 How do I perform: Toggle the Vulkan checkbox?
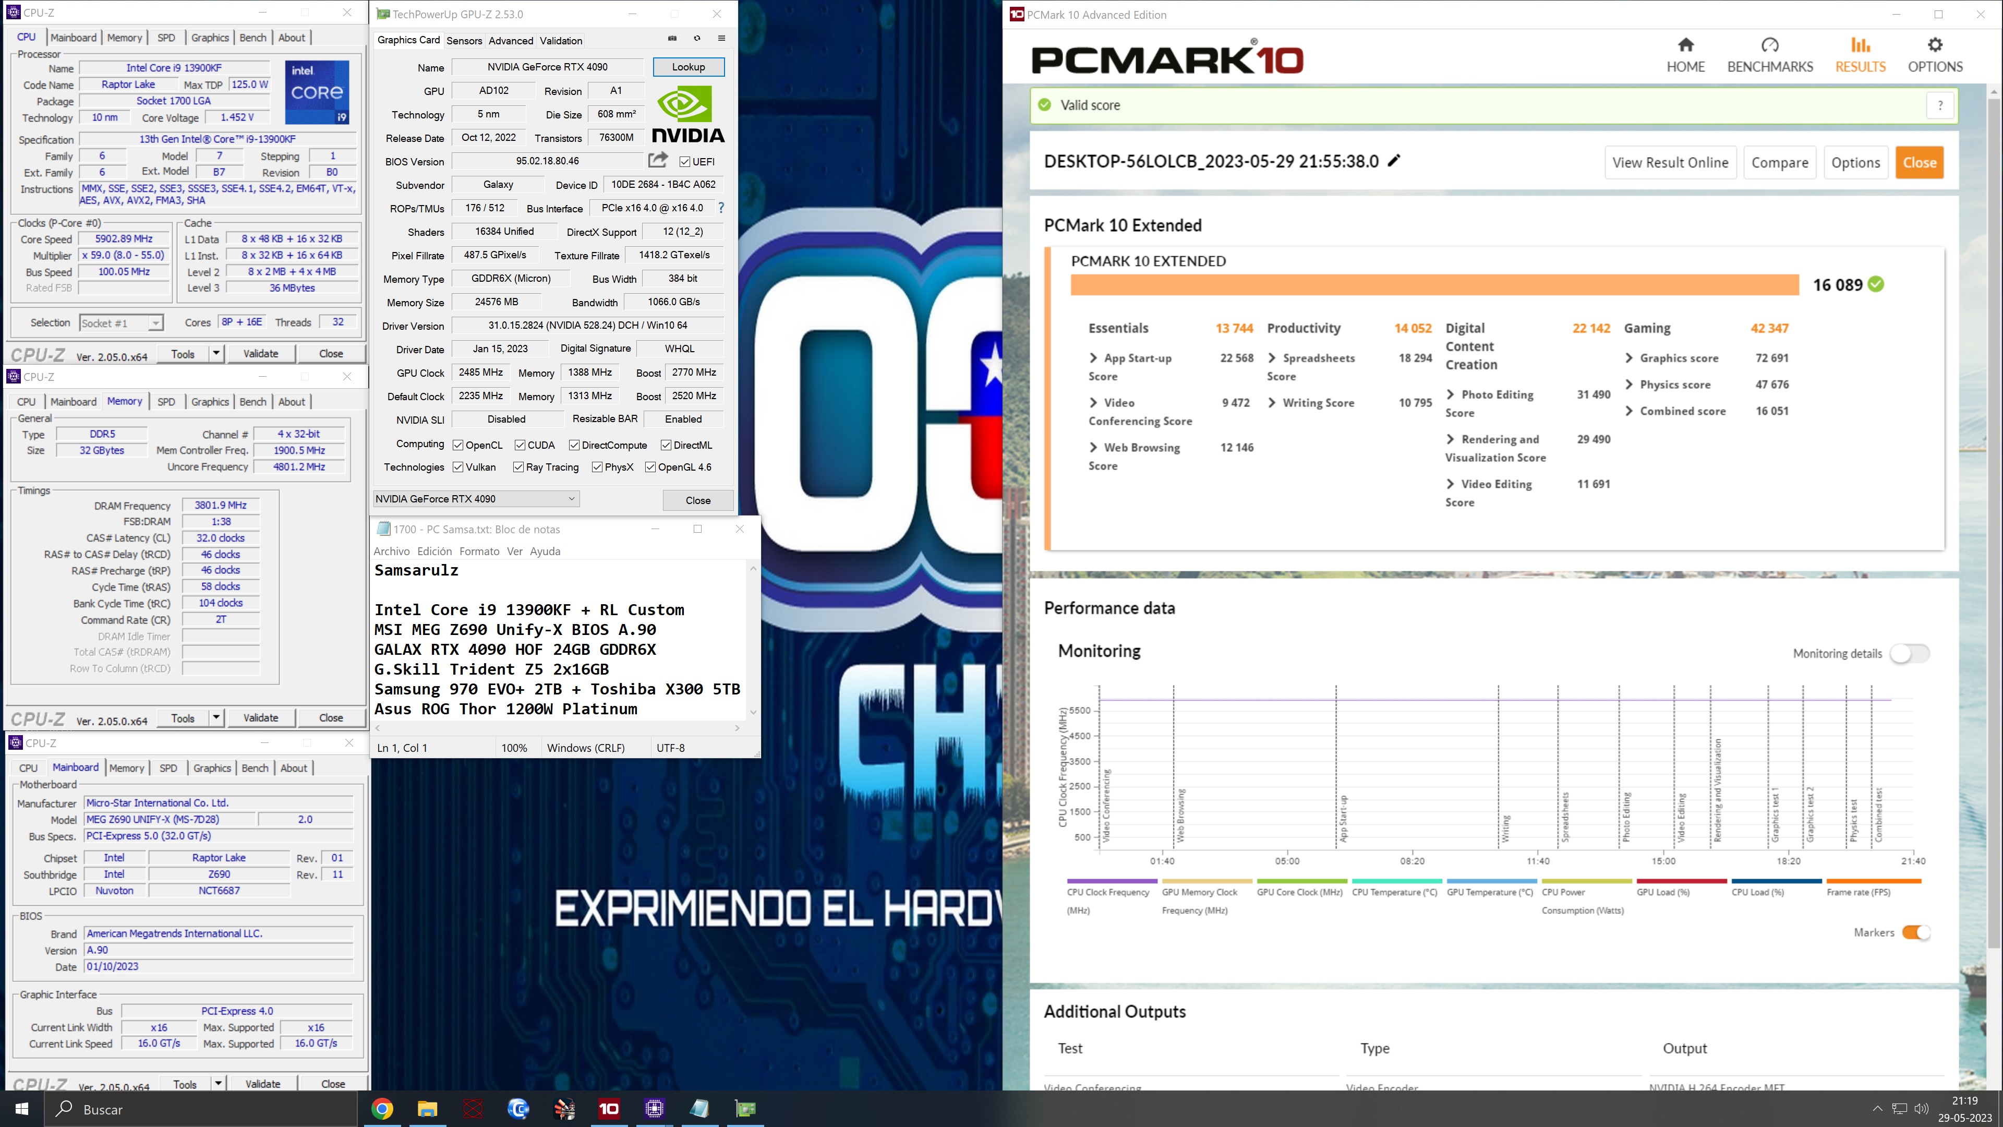click(x=458, y=466)
